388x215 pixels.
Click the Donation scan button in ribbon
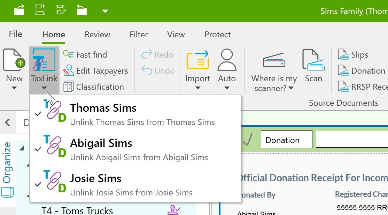pos(362,71)
